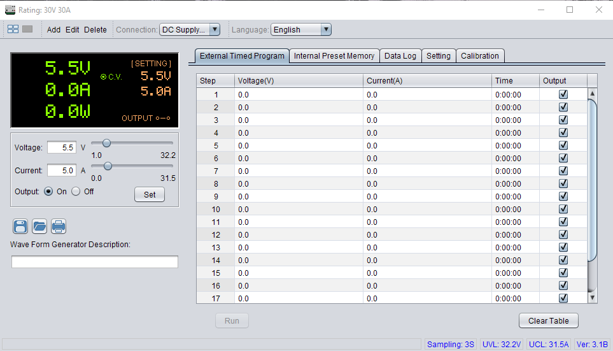Click the Voltage cell of step 2
613x351 pixels.
pyautogui.click(x=299, y=107)
